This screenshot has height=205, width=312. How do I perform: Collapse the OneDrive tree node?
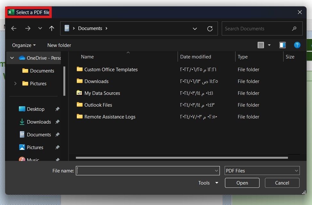pos(12,58)
